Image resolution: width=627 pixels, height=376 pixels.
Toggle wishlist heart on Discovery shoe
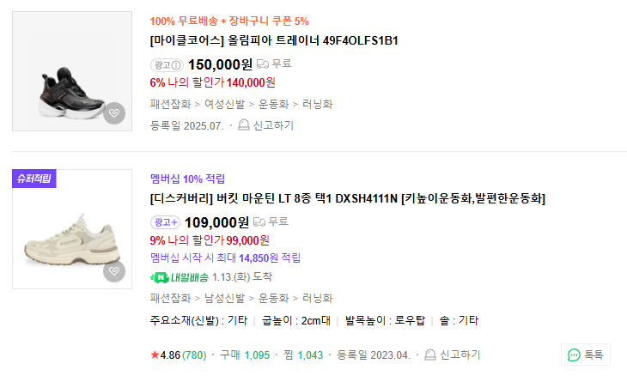click(114, 271)
